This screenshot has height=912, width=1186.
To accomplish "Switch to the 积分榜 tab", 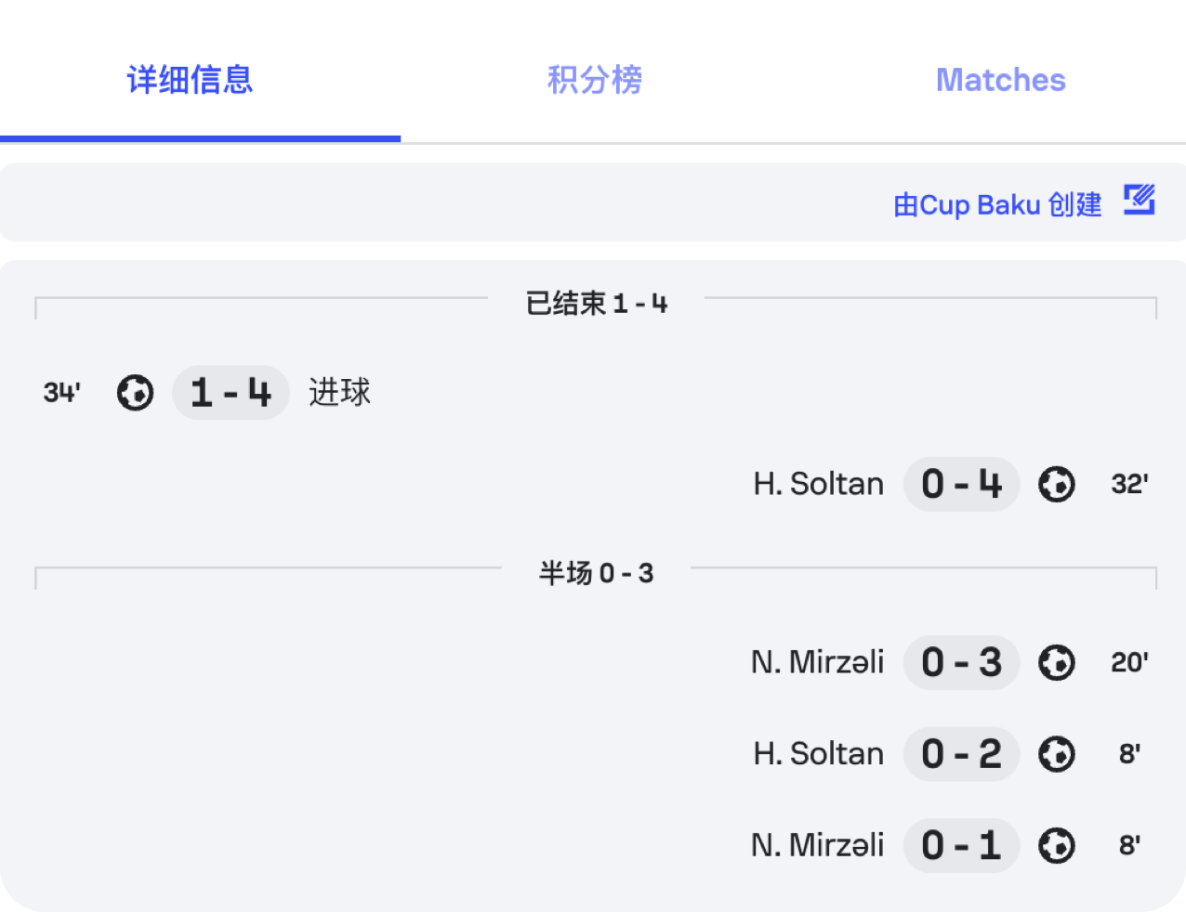I will click(595, 80).
